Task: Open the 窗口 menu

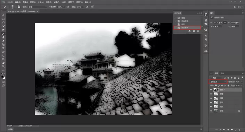Action: [x=79, y=2]
